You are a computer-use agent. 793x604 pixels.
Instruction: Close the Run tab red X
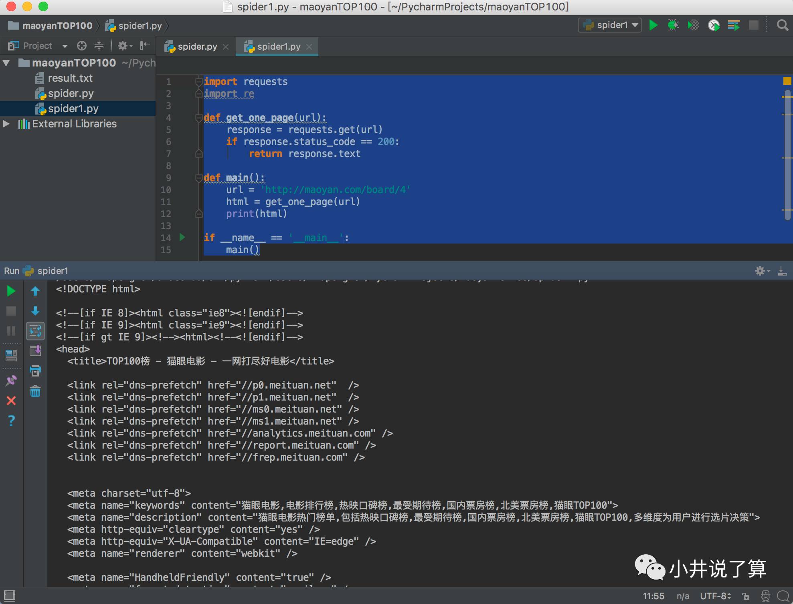(x=11, y=401)
